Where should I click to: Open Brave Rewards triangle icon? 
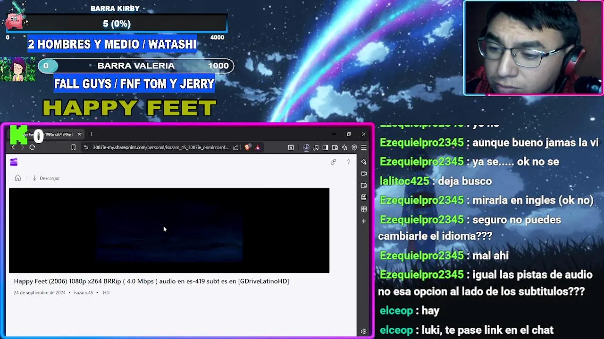point(258,147)
